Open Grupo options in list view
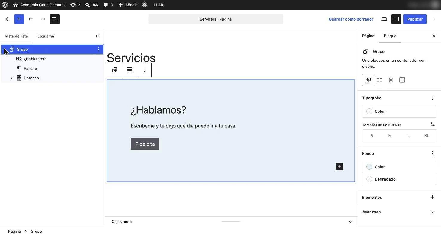 coord(99,49)
